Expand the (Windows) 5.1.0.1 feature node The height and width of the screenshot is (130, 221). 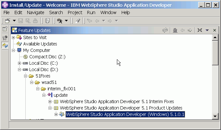tap(56, 114)
